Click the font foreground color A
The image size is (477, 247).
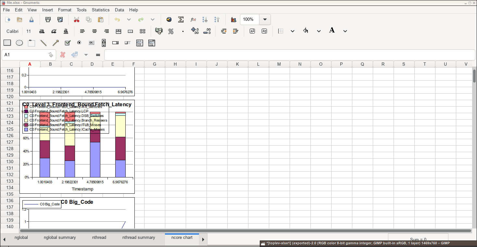[332, 31]
